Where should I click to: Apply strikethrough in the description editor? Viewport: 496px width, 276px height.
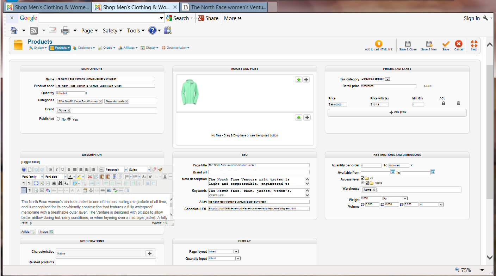(x=69, y=170)
